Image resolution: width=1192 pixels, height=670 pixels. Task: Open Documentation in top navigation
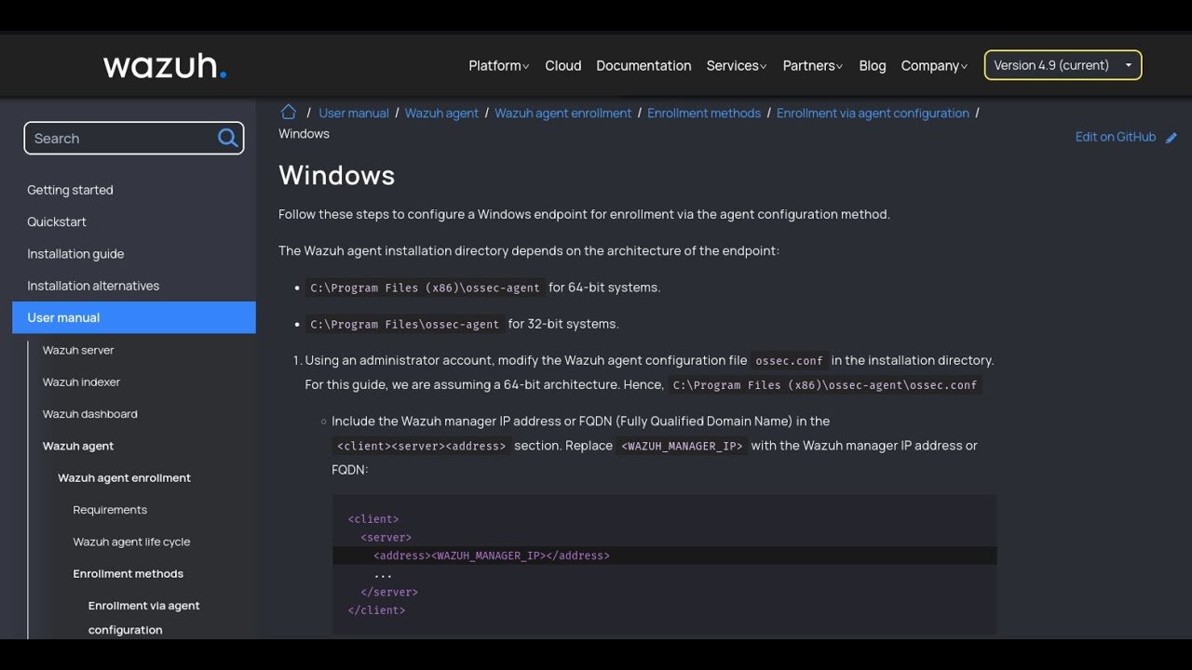pos(643,65)
